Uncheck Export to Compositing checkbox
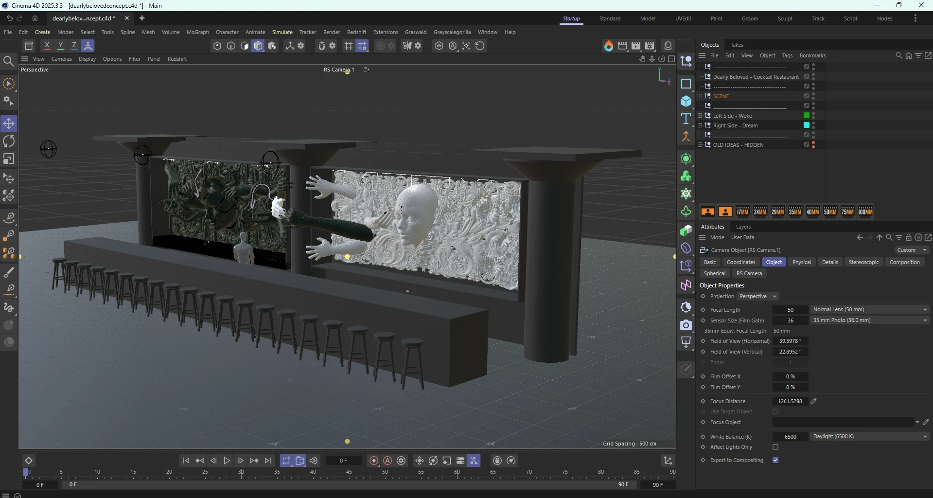This screenshot has width=933, height=498. [775, 460]
